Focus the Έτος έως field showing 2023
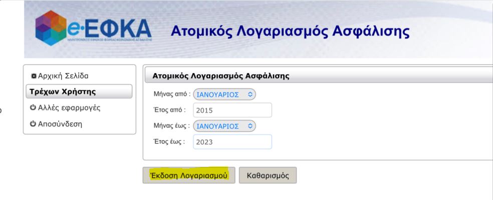The image size is (493, 200). (x=232, y=142)
